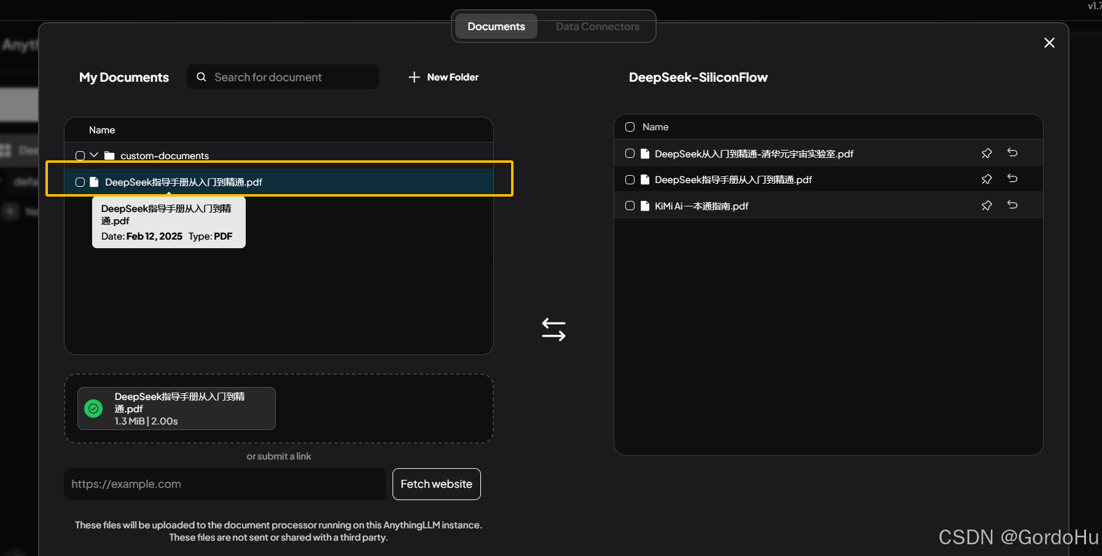
Task: Click the My Documents heading
Action: [x=123, y=77]
